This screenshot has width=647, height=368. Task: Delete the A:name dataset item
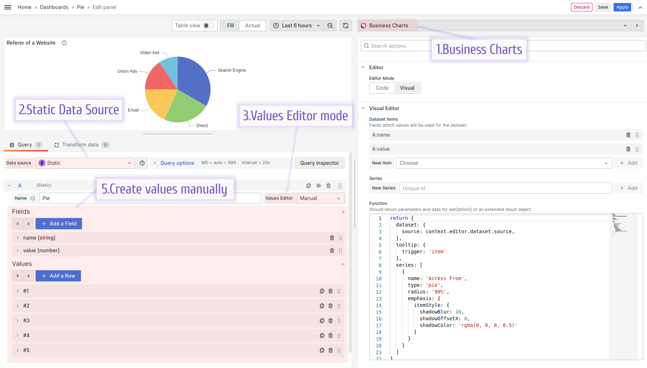coord(628,135)
